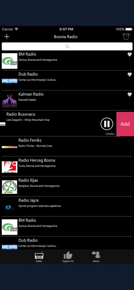Select top Dub Radio logo

click(x=10, y=81)
